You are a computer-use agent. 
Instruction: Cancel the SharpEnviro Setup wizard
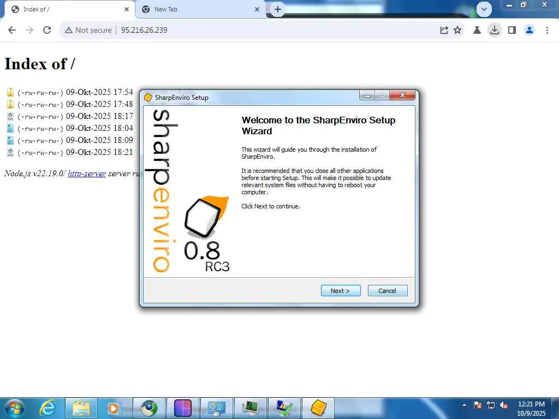(x=388, y=291)
